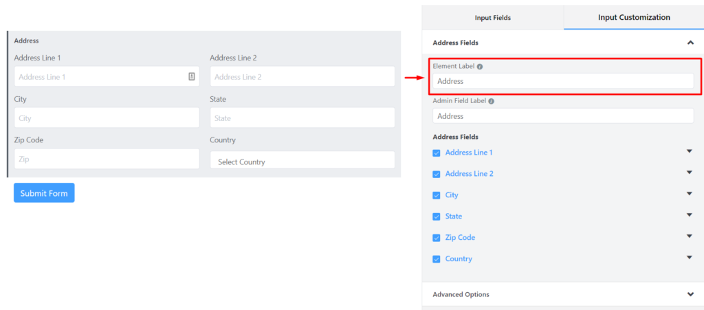
Task: Click the Submit Form button
Action: pos(44,193)
